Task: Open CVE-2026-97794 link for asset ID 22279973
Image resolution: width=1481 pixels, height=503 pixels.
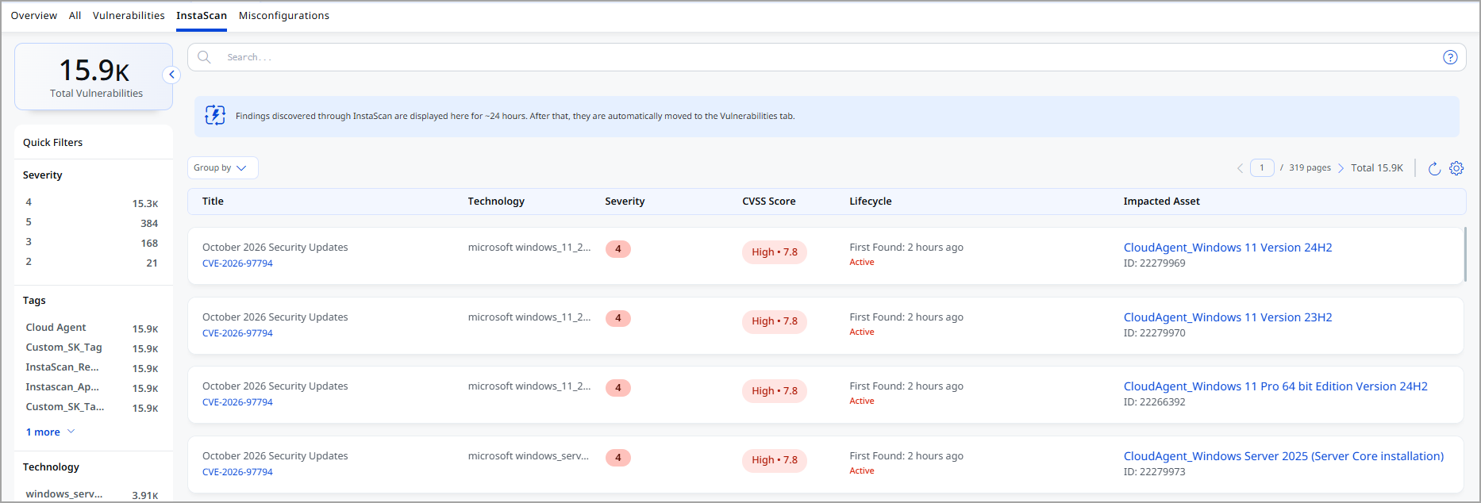Action: tap(237, 472)
